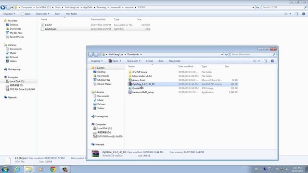Expand the address history dropdown in Downloads

point(222,54)
